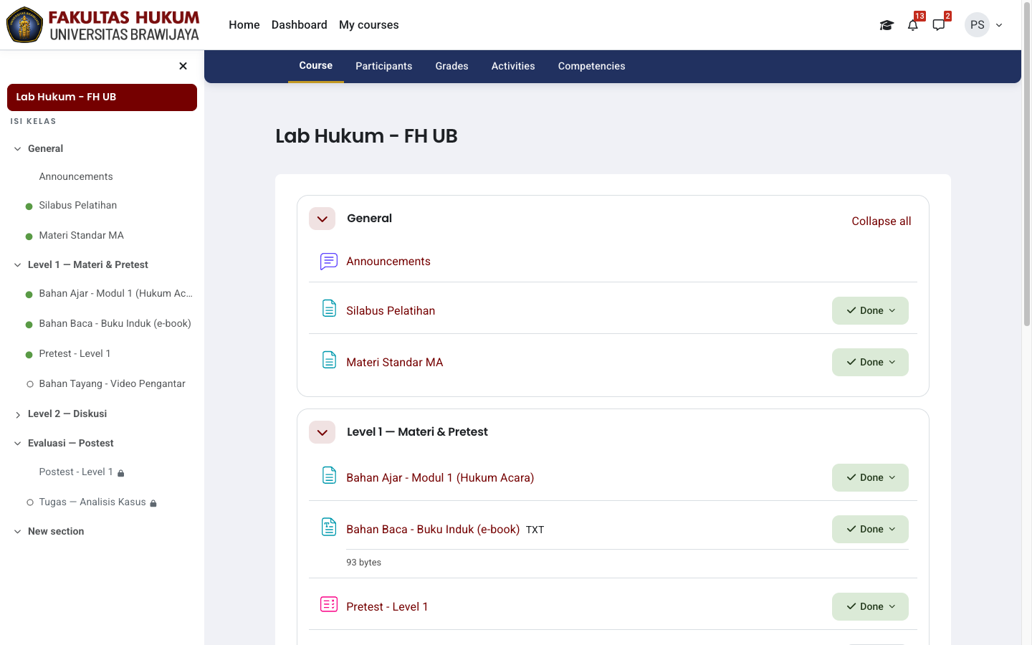Open Materi Standar MA link in main content

(395, 362)
